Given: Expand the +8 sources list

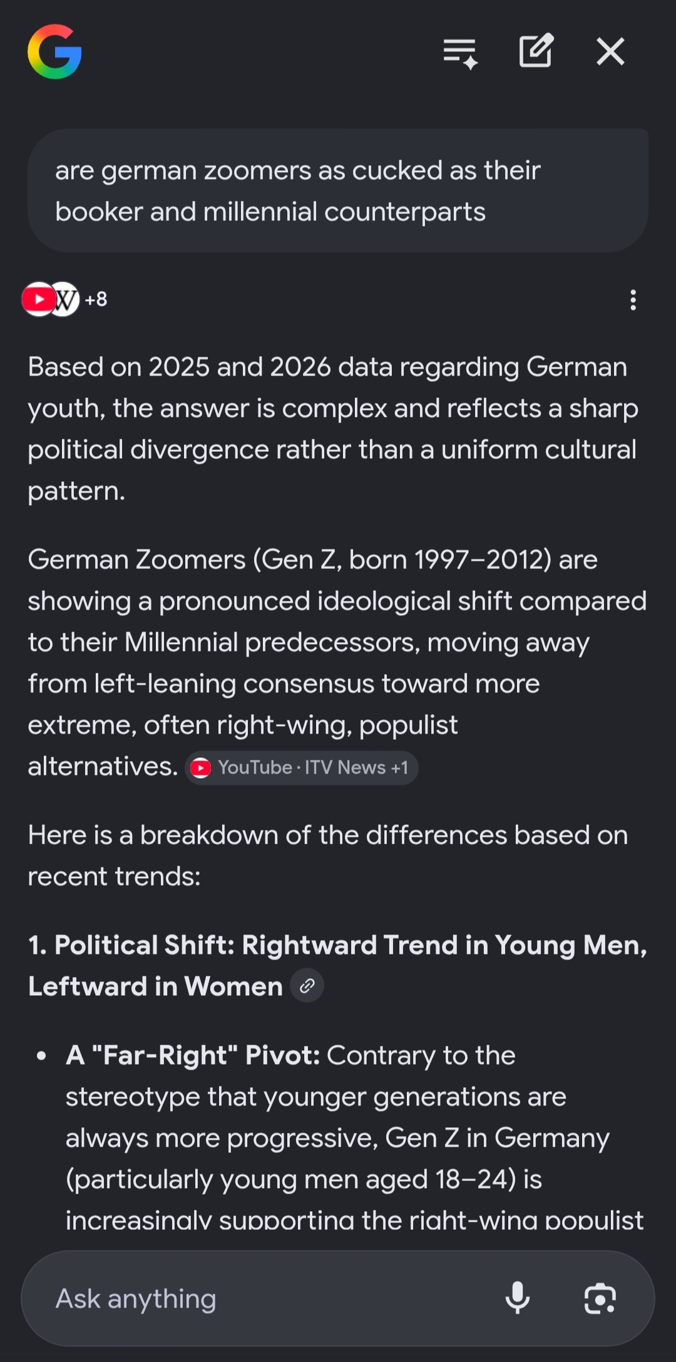Looking at the screenshot, I should [96, 299].
